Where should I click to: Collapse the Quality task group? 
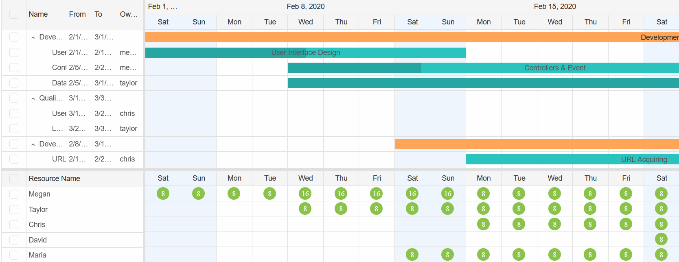[33, 98]
